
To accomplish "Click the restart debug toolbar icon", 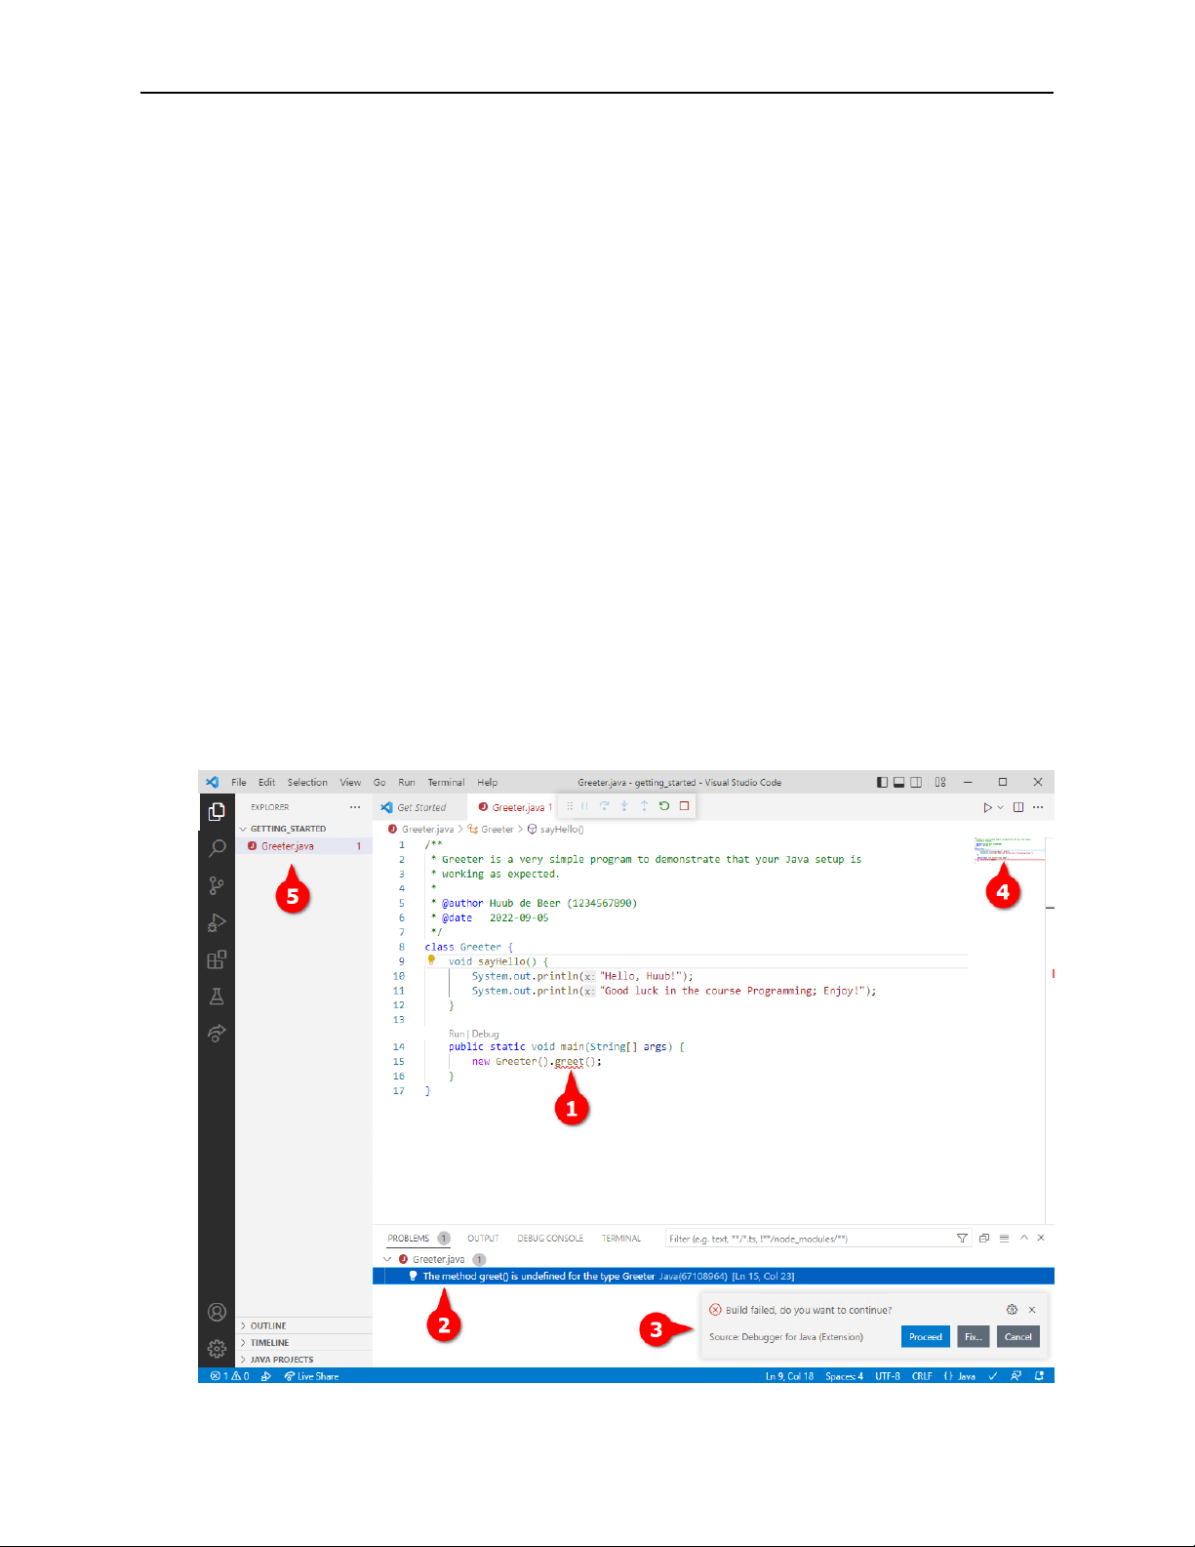I will tap(664, 806).
